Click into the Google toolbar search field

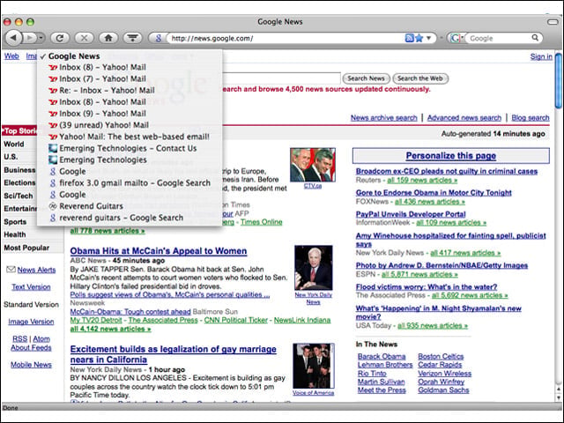(x=498, y=38)
